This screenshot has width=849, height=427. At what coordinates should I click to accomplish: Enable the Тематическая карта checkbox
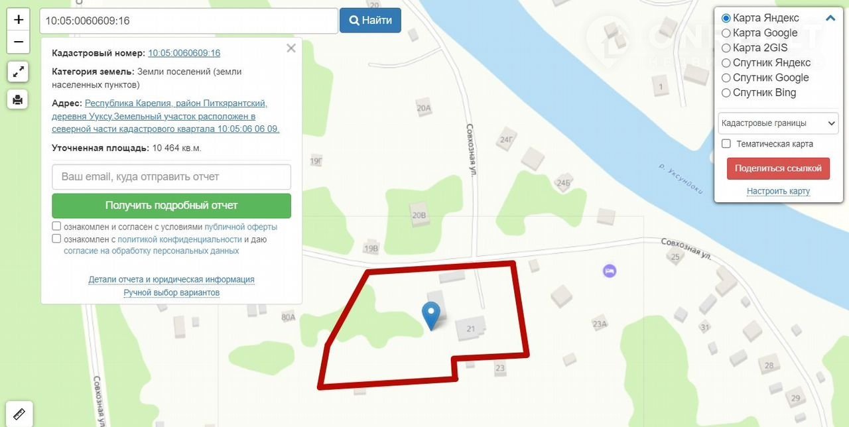726,144
